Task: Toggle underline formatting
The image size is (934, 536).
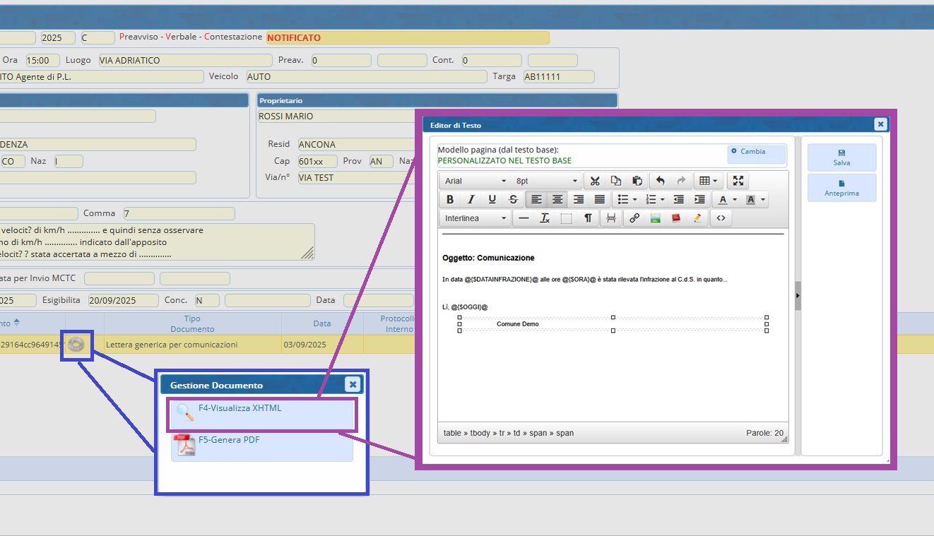Action: point(492,200)
